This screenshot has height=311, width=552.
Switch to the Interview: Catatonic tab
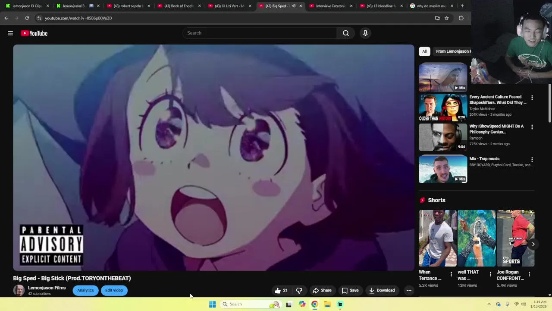(x=330, y=6)
